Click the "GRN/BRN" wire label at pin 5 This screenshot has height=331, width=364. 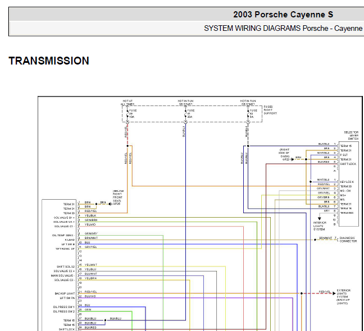91,220
